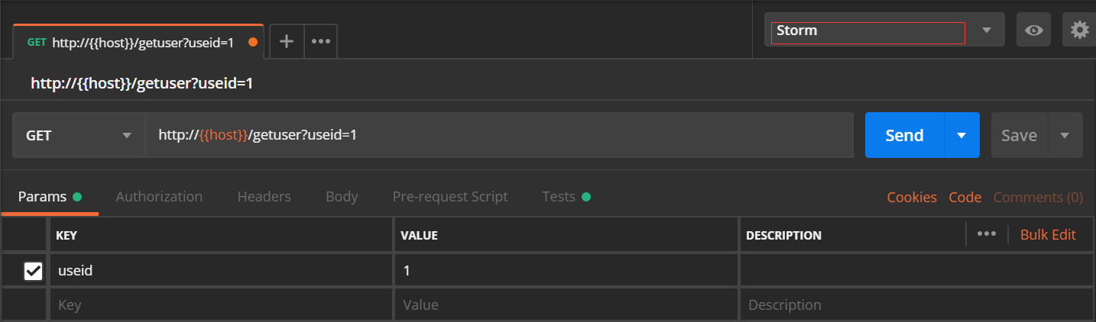Click params column options three-dot icon
1096x322 pixels.
pos(987,233)
